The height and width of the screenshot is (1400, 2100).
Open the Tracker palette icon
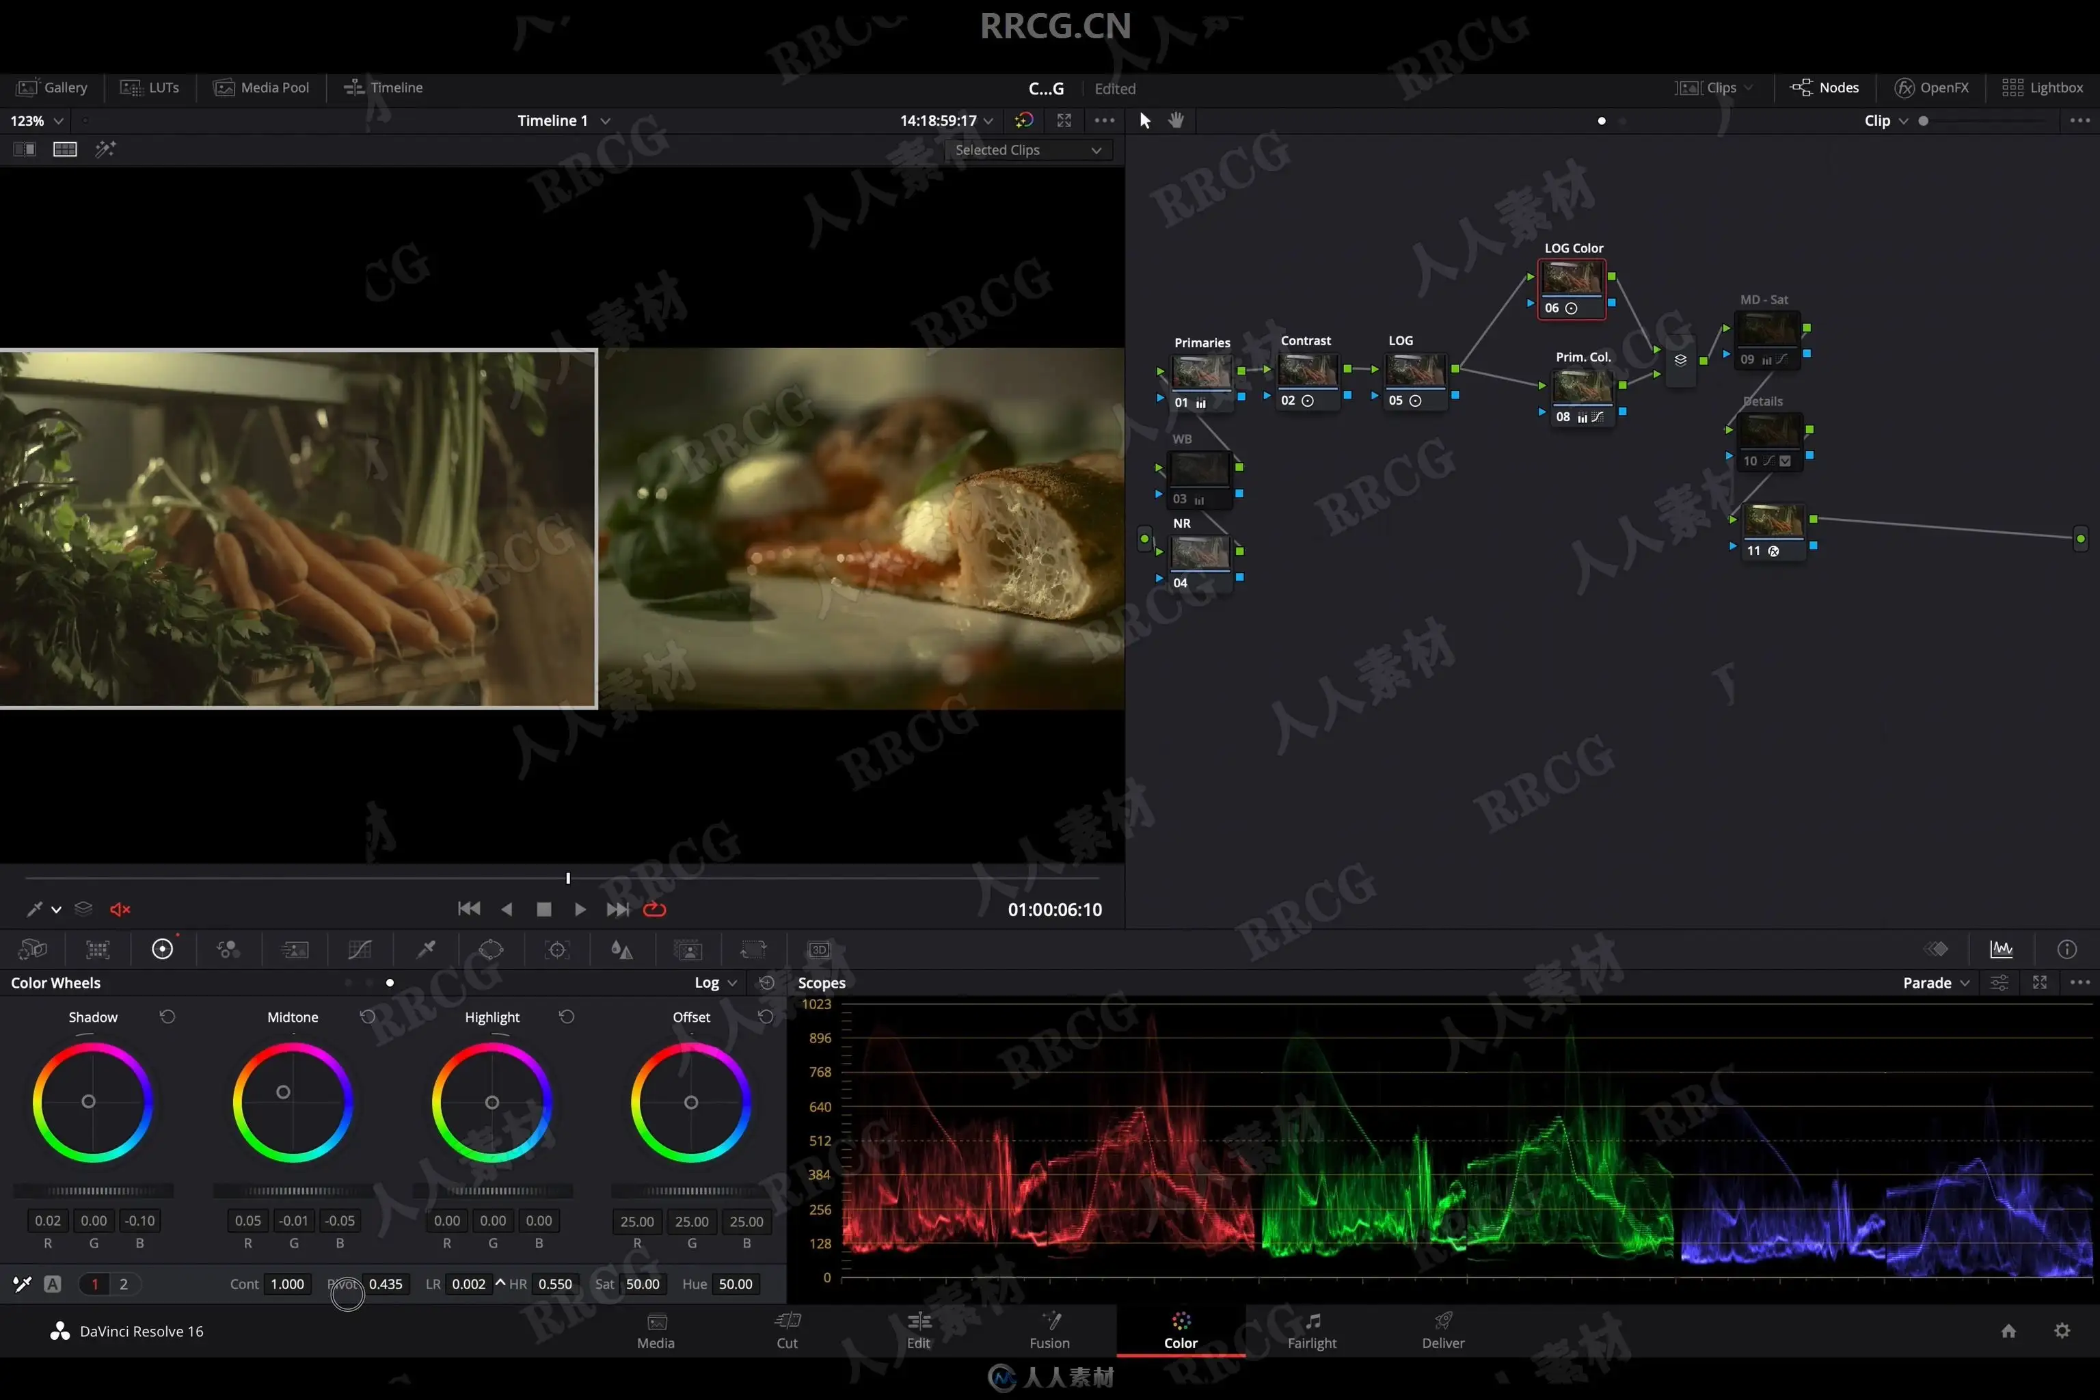(x=557, y=949)
